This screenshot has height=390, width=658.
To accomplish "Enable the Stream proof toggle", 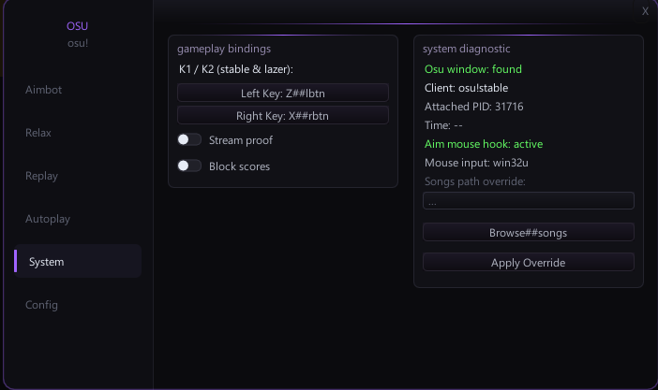I will (x=189, y=140).
